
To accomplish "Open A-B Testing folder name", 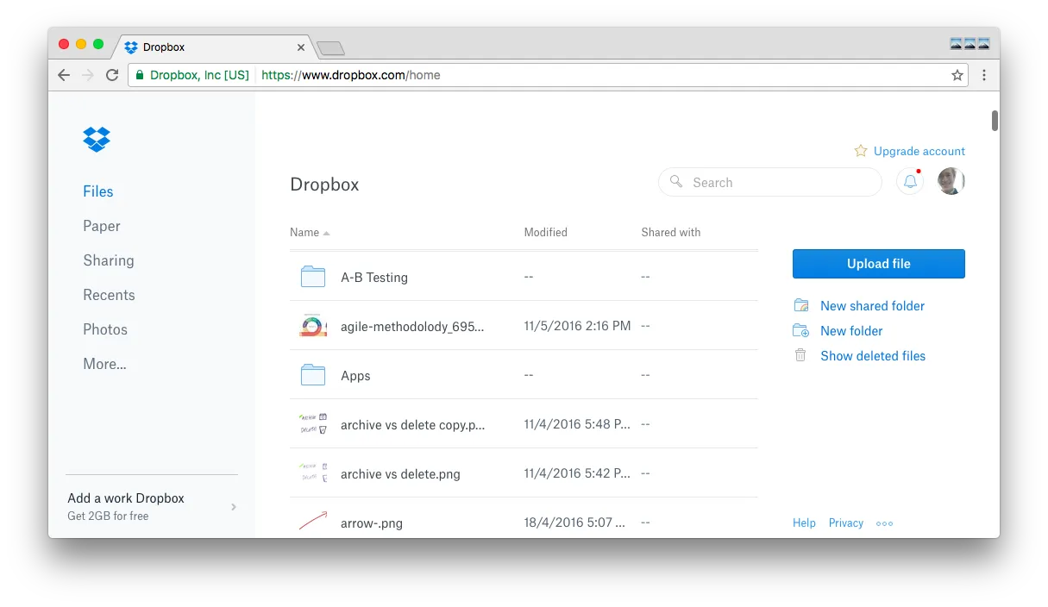I will (374, 277).
